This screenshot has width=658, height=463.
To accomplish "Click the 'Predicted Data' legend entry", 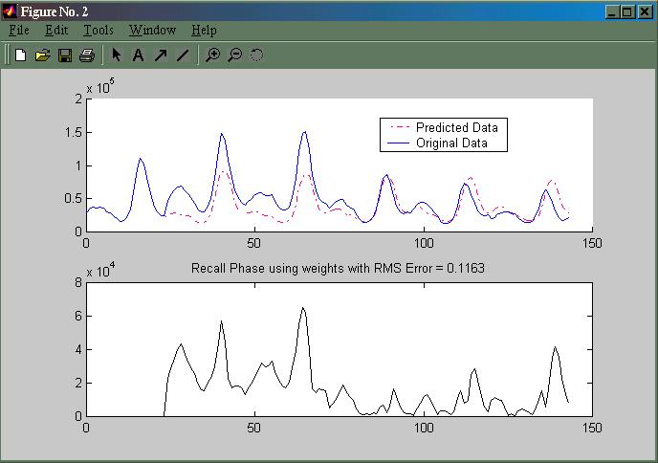I will coord(456,127).
